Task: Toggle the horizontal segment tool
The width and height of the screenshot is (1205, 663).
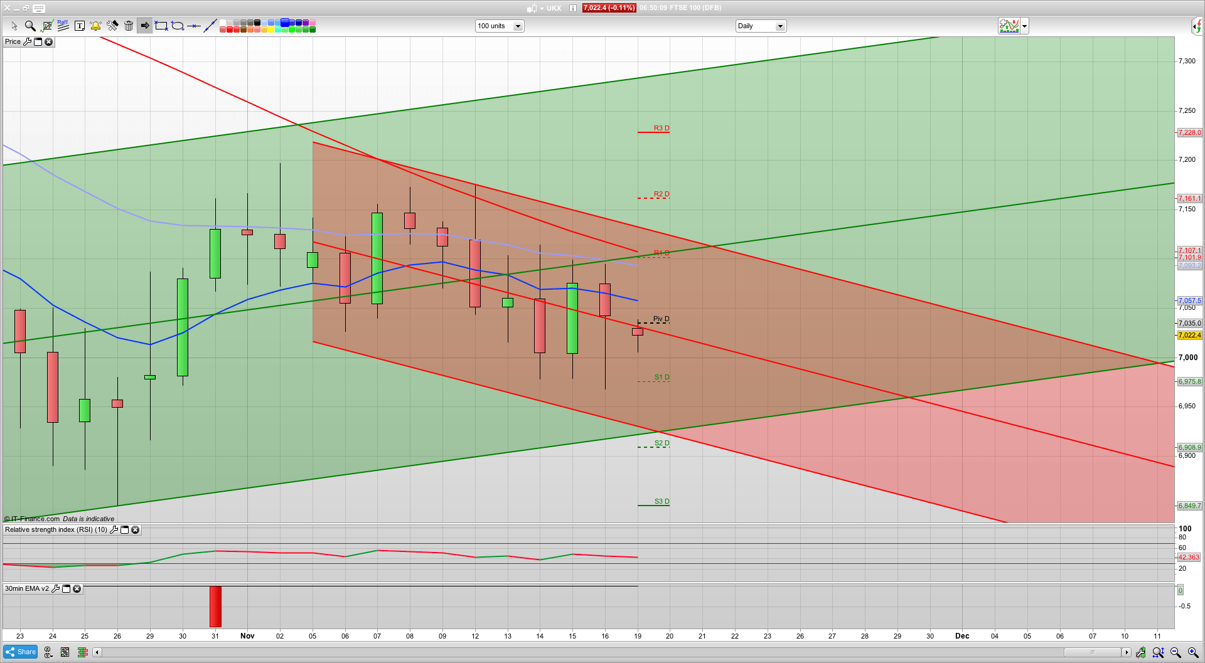Action: click(x=195, y=26)
